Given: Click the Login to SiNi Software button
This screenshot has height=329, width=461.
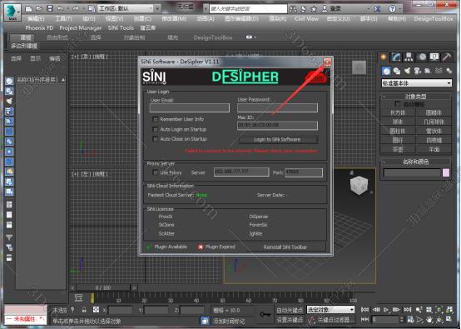Looking at the screenshot, I should click(278, 139).
